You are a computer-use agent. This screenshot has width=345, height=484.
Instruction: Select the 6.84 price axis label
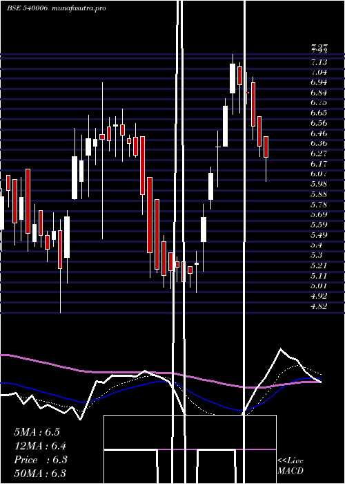pyautogui.click(x=319, y=93)
